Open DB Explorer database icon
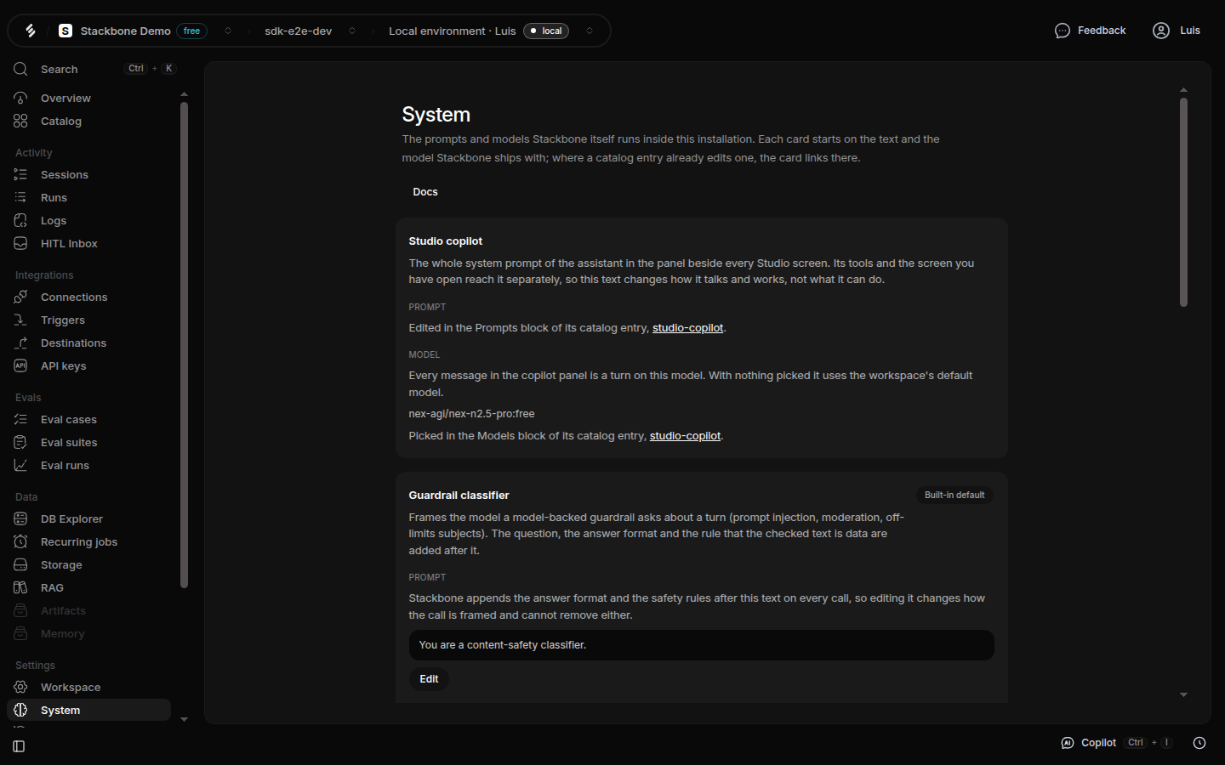 click(20, 518)
